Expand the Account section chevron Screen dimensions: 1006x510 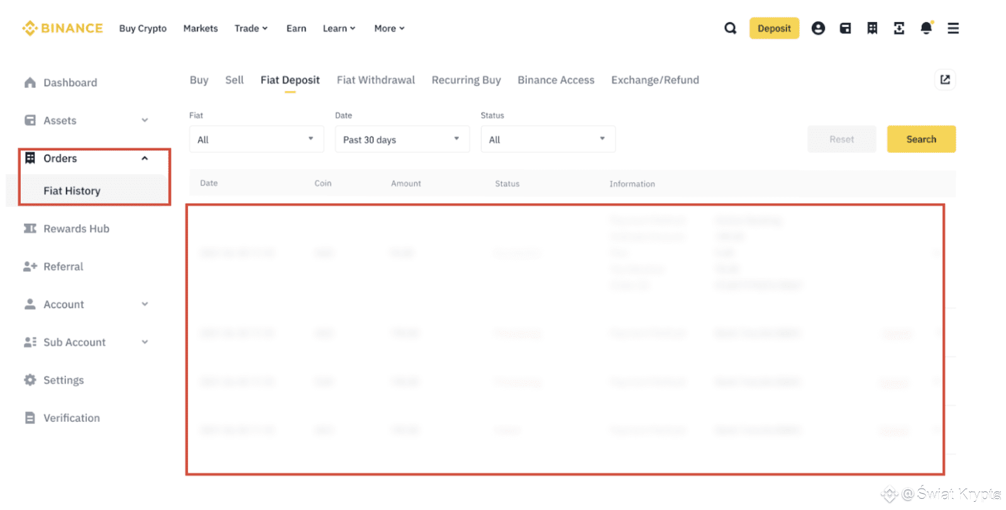point(145,304)
